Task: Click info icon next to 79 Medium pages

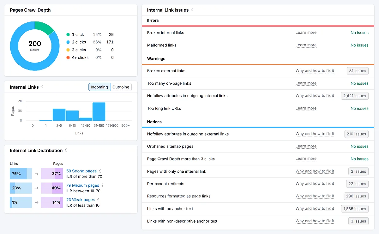Action: click(102, 185)
